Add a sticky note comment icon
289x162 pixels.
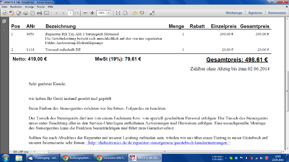pyautogui.click(x=135, y=13)
